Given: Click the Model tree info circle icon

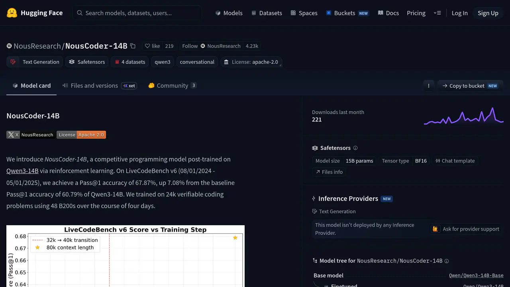Looking at the screenshot, I should [447, 261].
